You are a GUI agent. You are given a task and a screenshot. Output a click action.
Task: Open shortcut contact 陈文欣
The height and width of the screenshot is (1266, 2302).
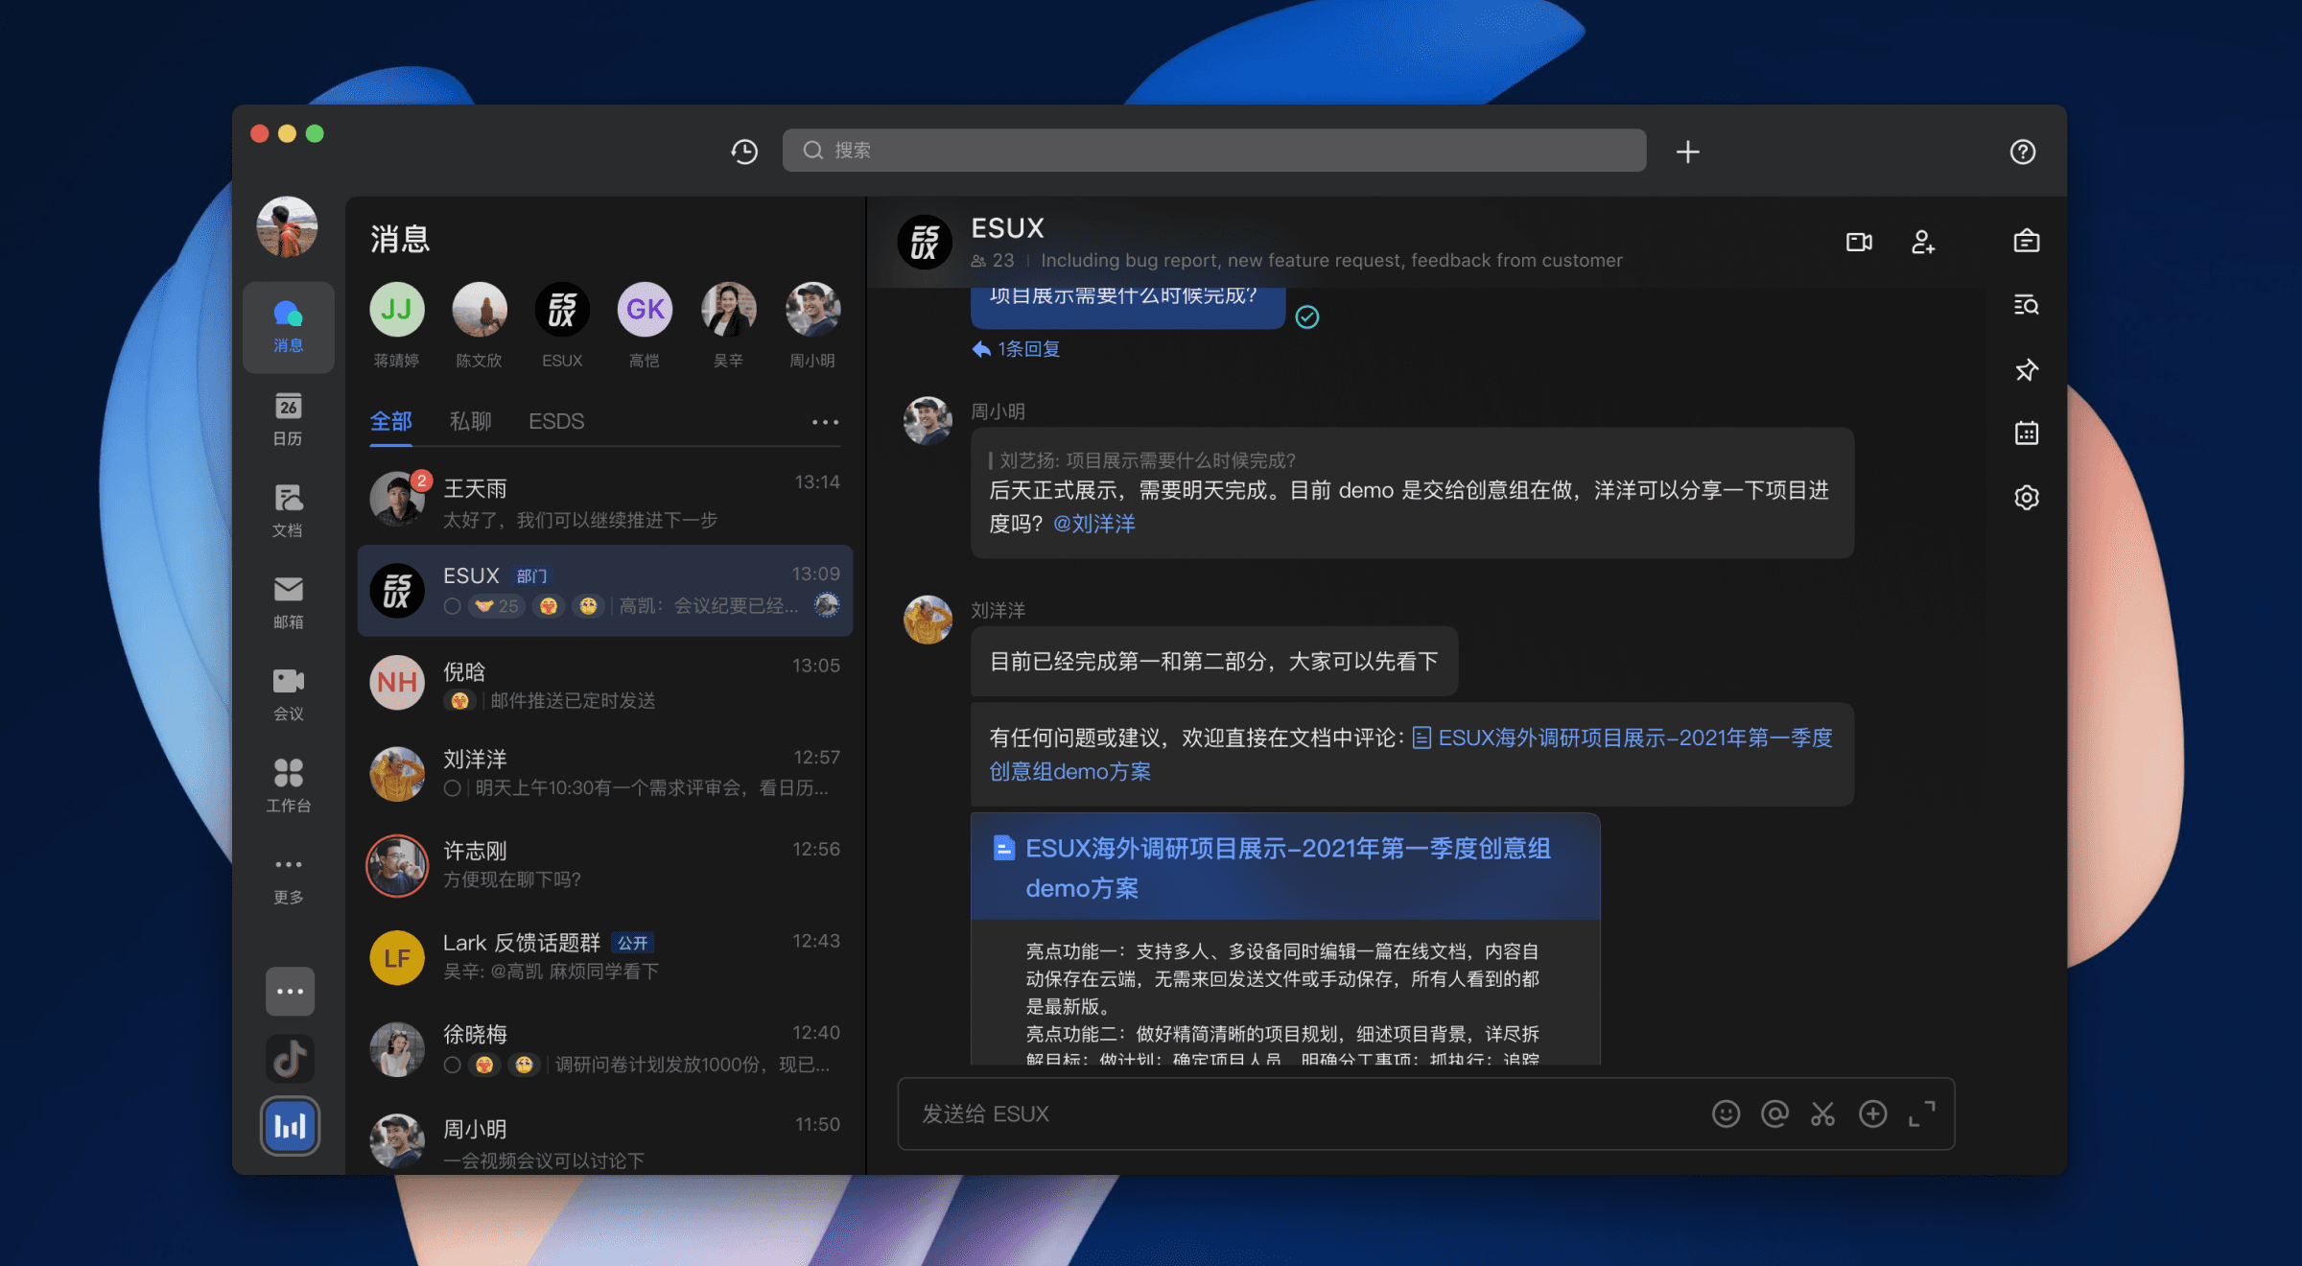pyautogui.click(x=479, y=326)
